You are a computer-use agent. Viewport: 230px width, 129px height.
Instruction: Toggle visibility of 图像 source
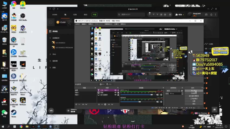coord(116,93)
